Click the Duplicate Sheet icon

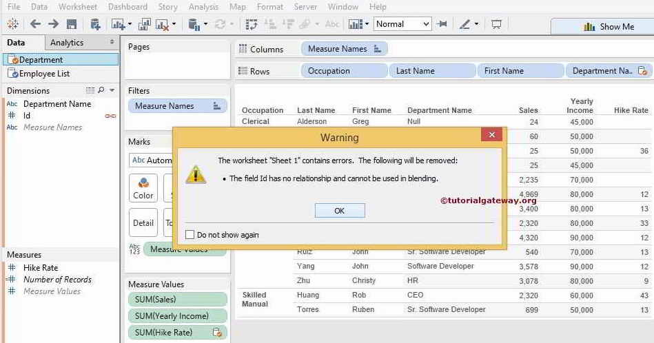tap(144, 25)
